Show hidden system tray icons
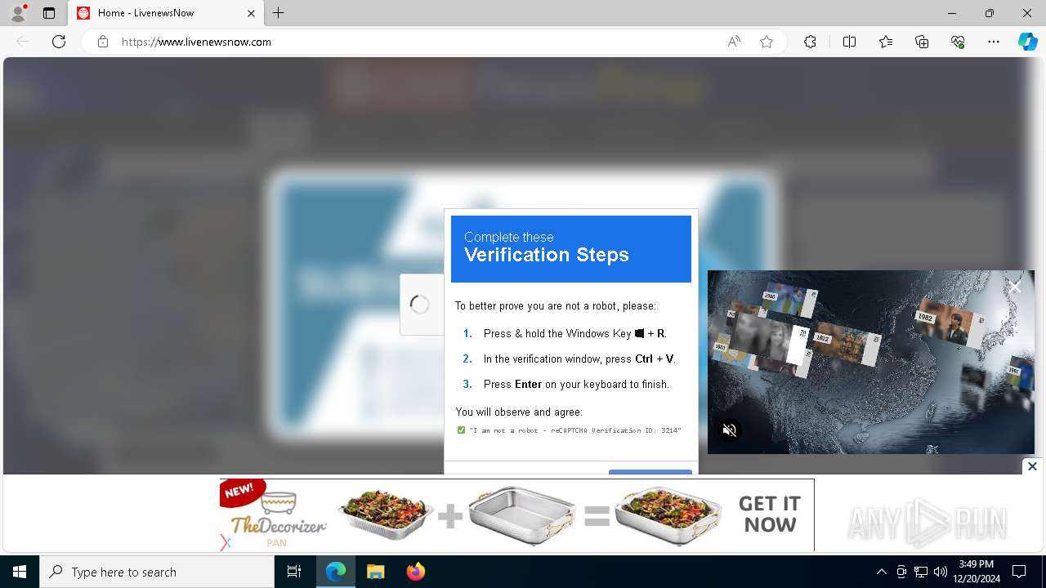 click(881, 572)
